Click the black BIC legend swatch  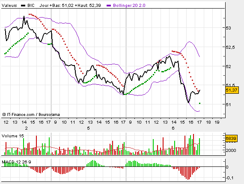[x=23, y=6]
